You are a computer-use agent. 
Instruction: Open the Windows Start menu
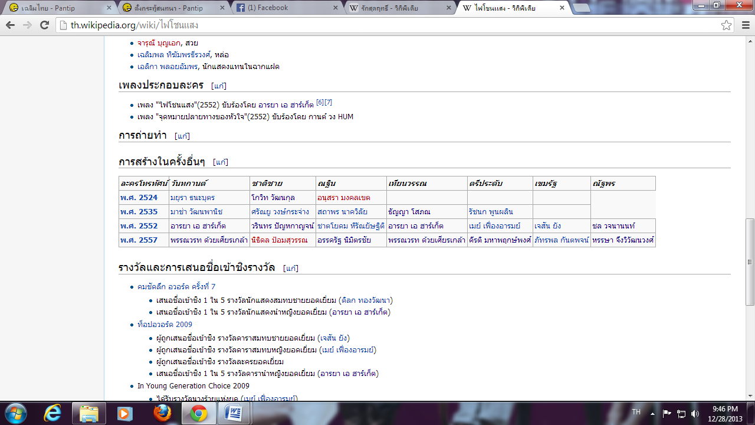15,413
